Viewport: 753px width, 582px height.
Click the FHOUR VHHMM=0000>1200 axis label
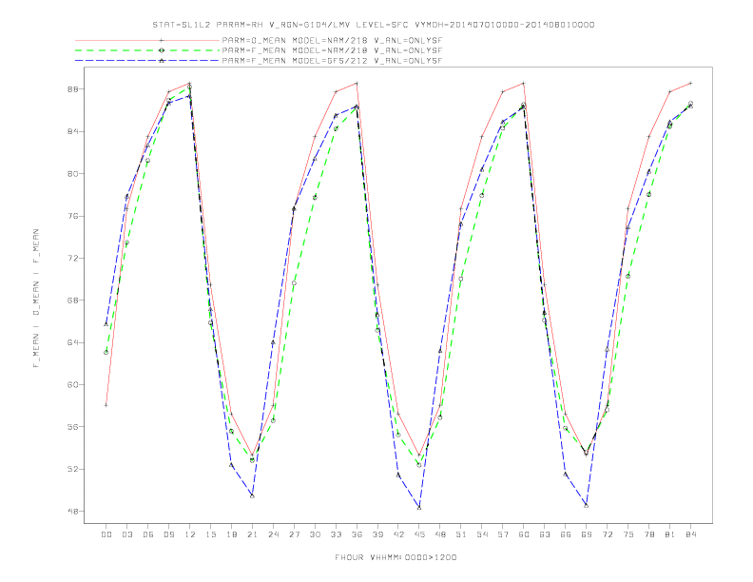(396, 557)
